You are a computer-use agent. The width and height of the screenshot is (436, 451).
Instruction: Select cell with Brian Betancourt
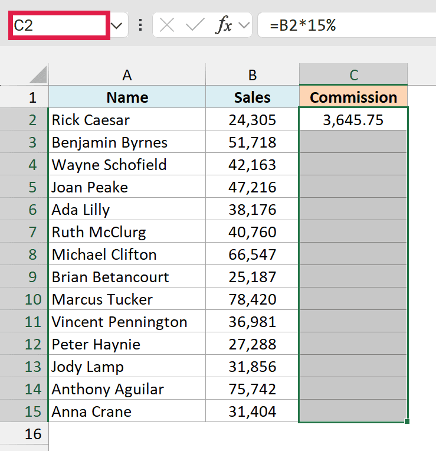(127, 277)
